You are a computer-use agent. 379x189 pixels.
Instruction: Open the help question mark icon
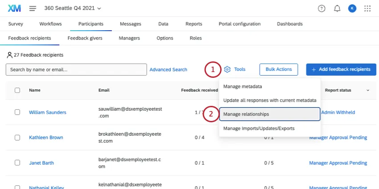point(321,9)
